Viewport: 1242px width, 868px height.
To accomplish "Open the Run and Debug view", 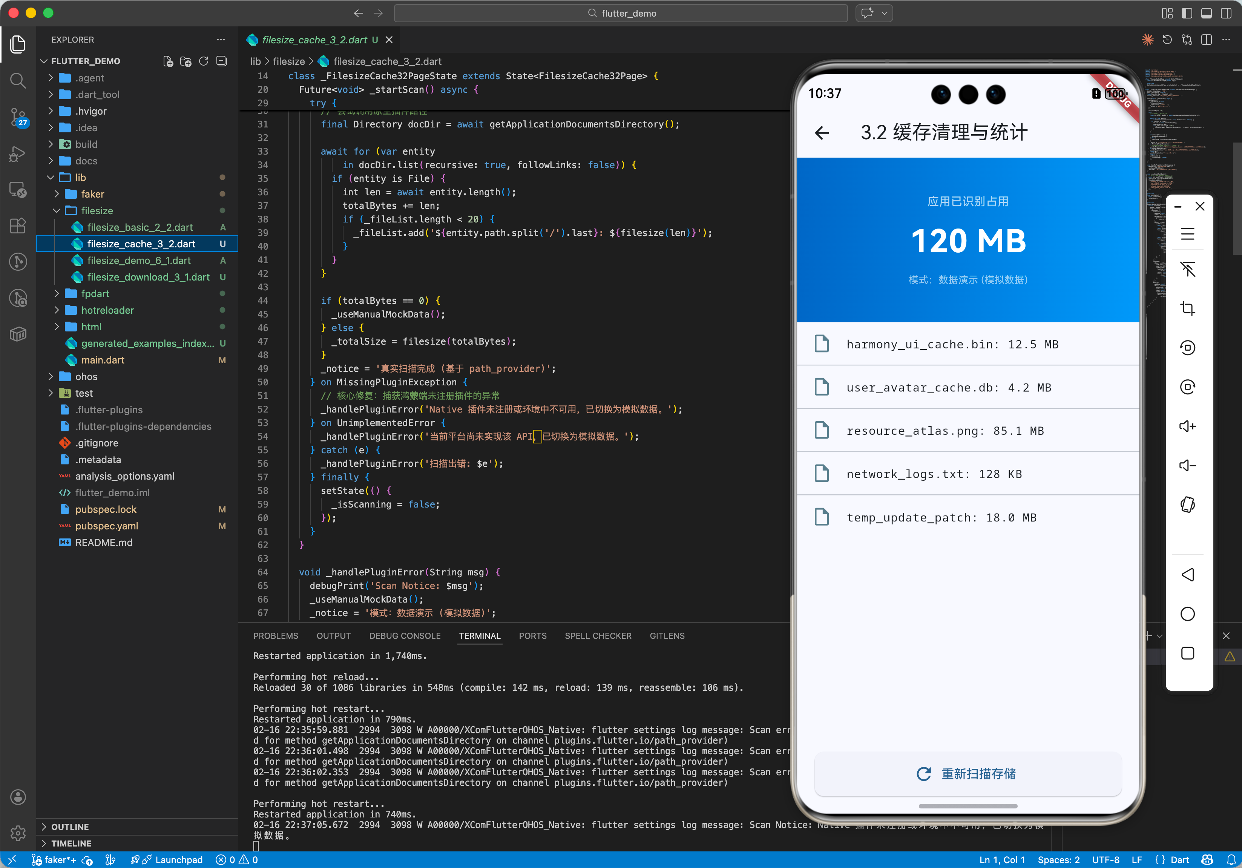I will pos(18,154).
